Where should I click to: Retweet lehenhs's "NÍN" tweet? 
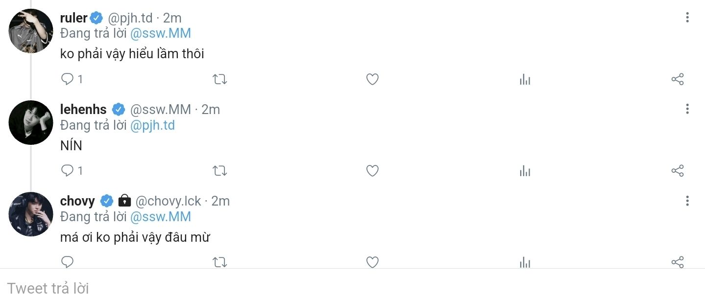tap(220, 171)
